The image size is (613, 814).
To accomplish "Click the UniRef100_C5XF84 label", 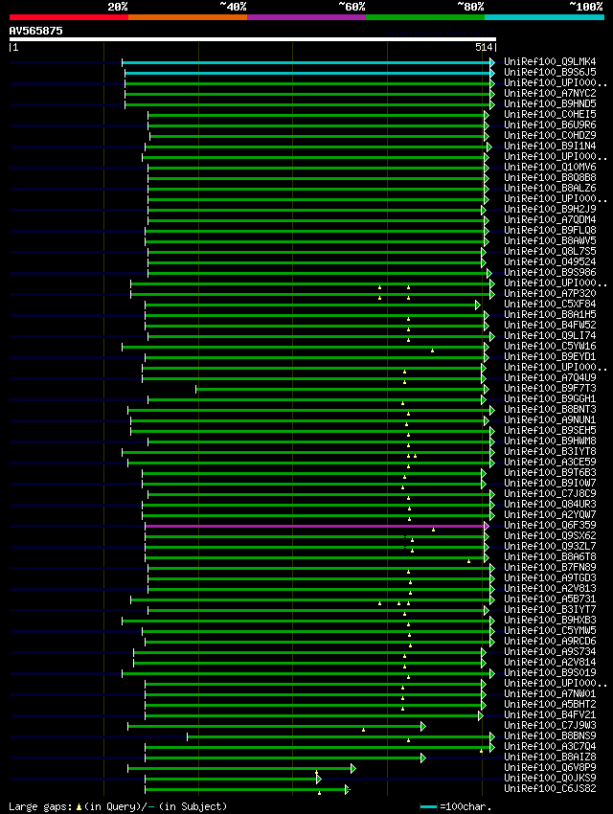I will click(x=550, y=304).
